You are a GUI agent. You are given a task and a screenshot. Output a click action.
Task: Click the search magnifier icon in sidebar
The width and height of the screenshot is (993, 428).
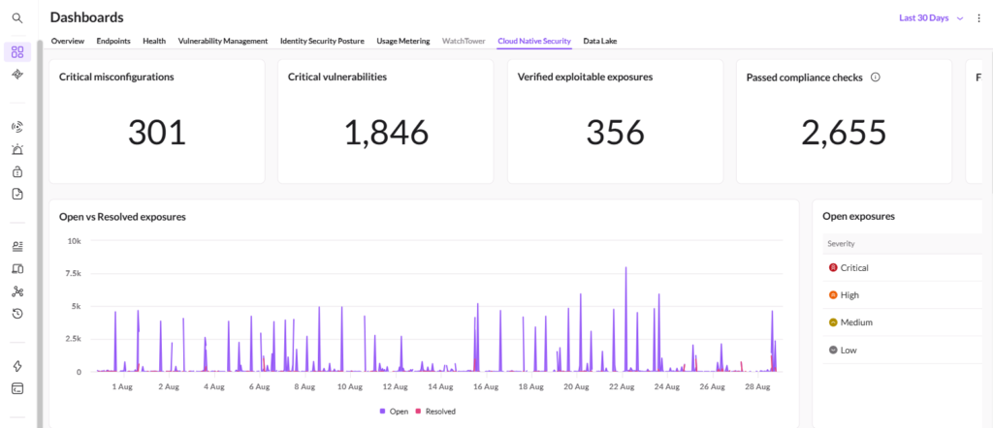[x=17, y=18]
